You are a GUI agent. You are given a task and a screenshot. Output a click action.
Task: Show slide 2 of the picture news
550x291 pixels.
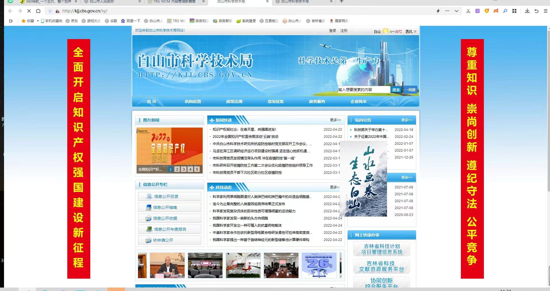(x=177, y=169)
